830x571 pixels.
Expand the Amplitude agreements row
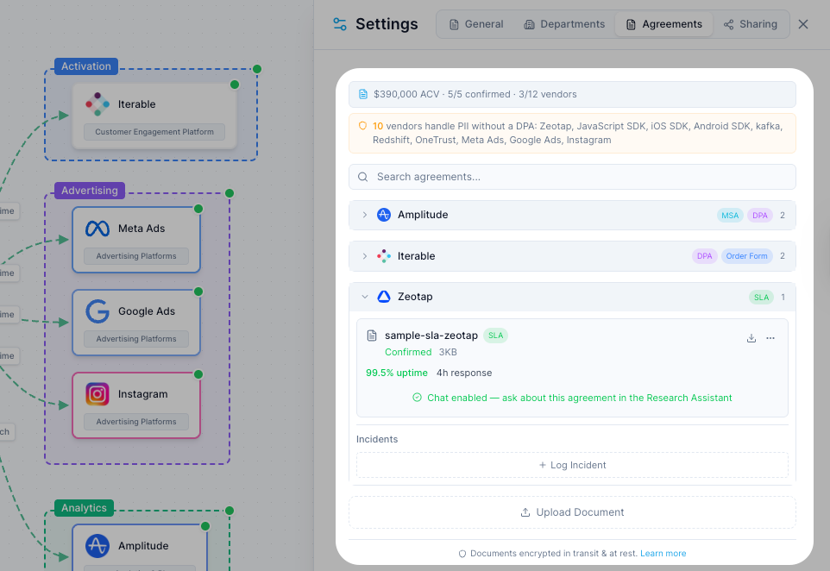365,215
